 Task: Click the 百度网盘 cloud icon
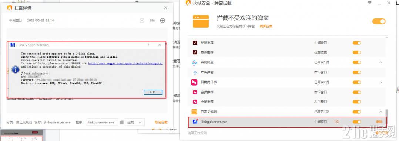coord(195,62)
